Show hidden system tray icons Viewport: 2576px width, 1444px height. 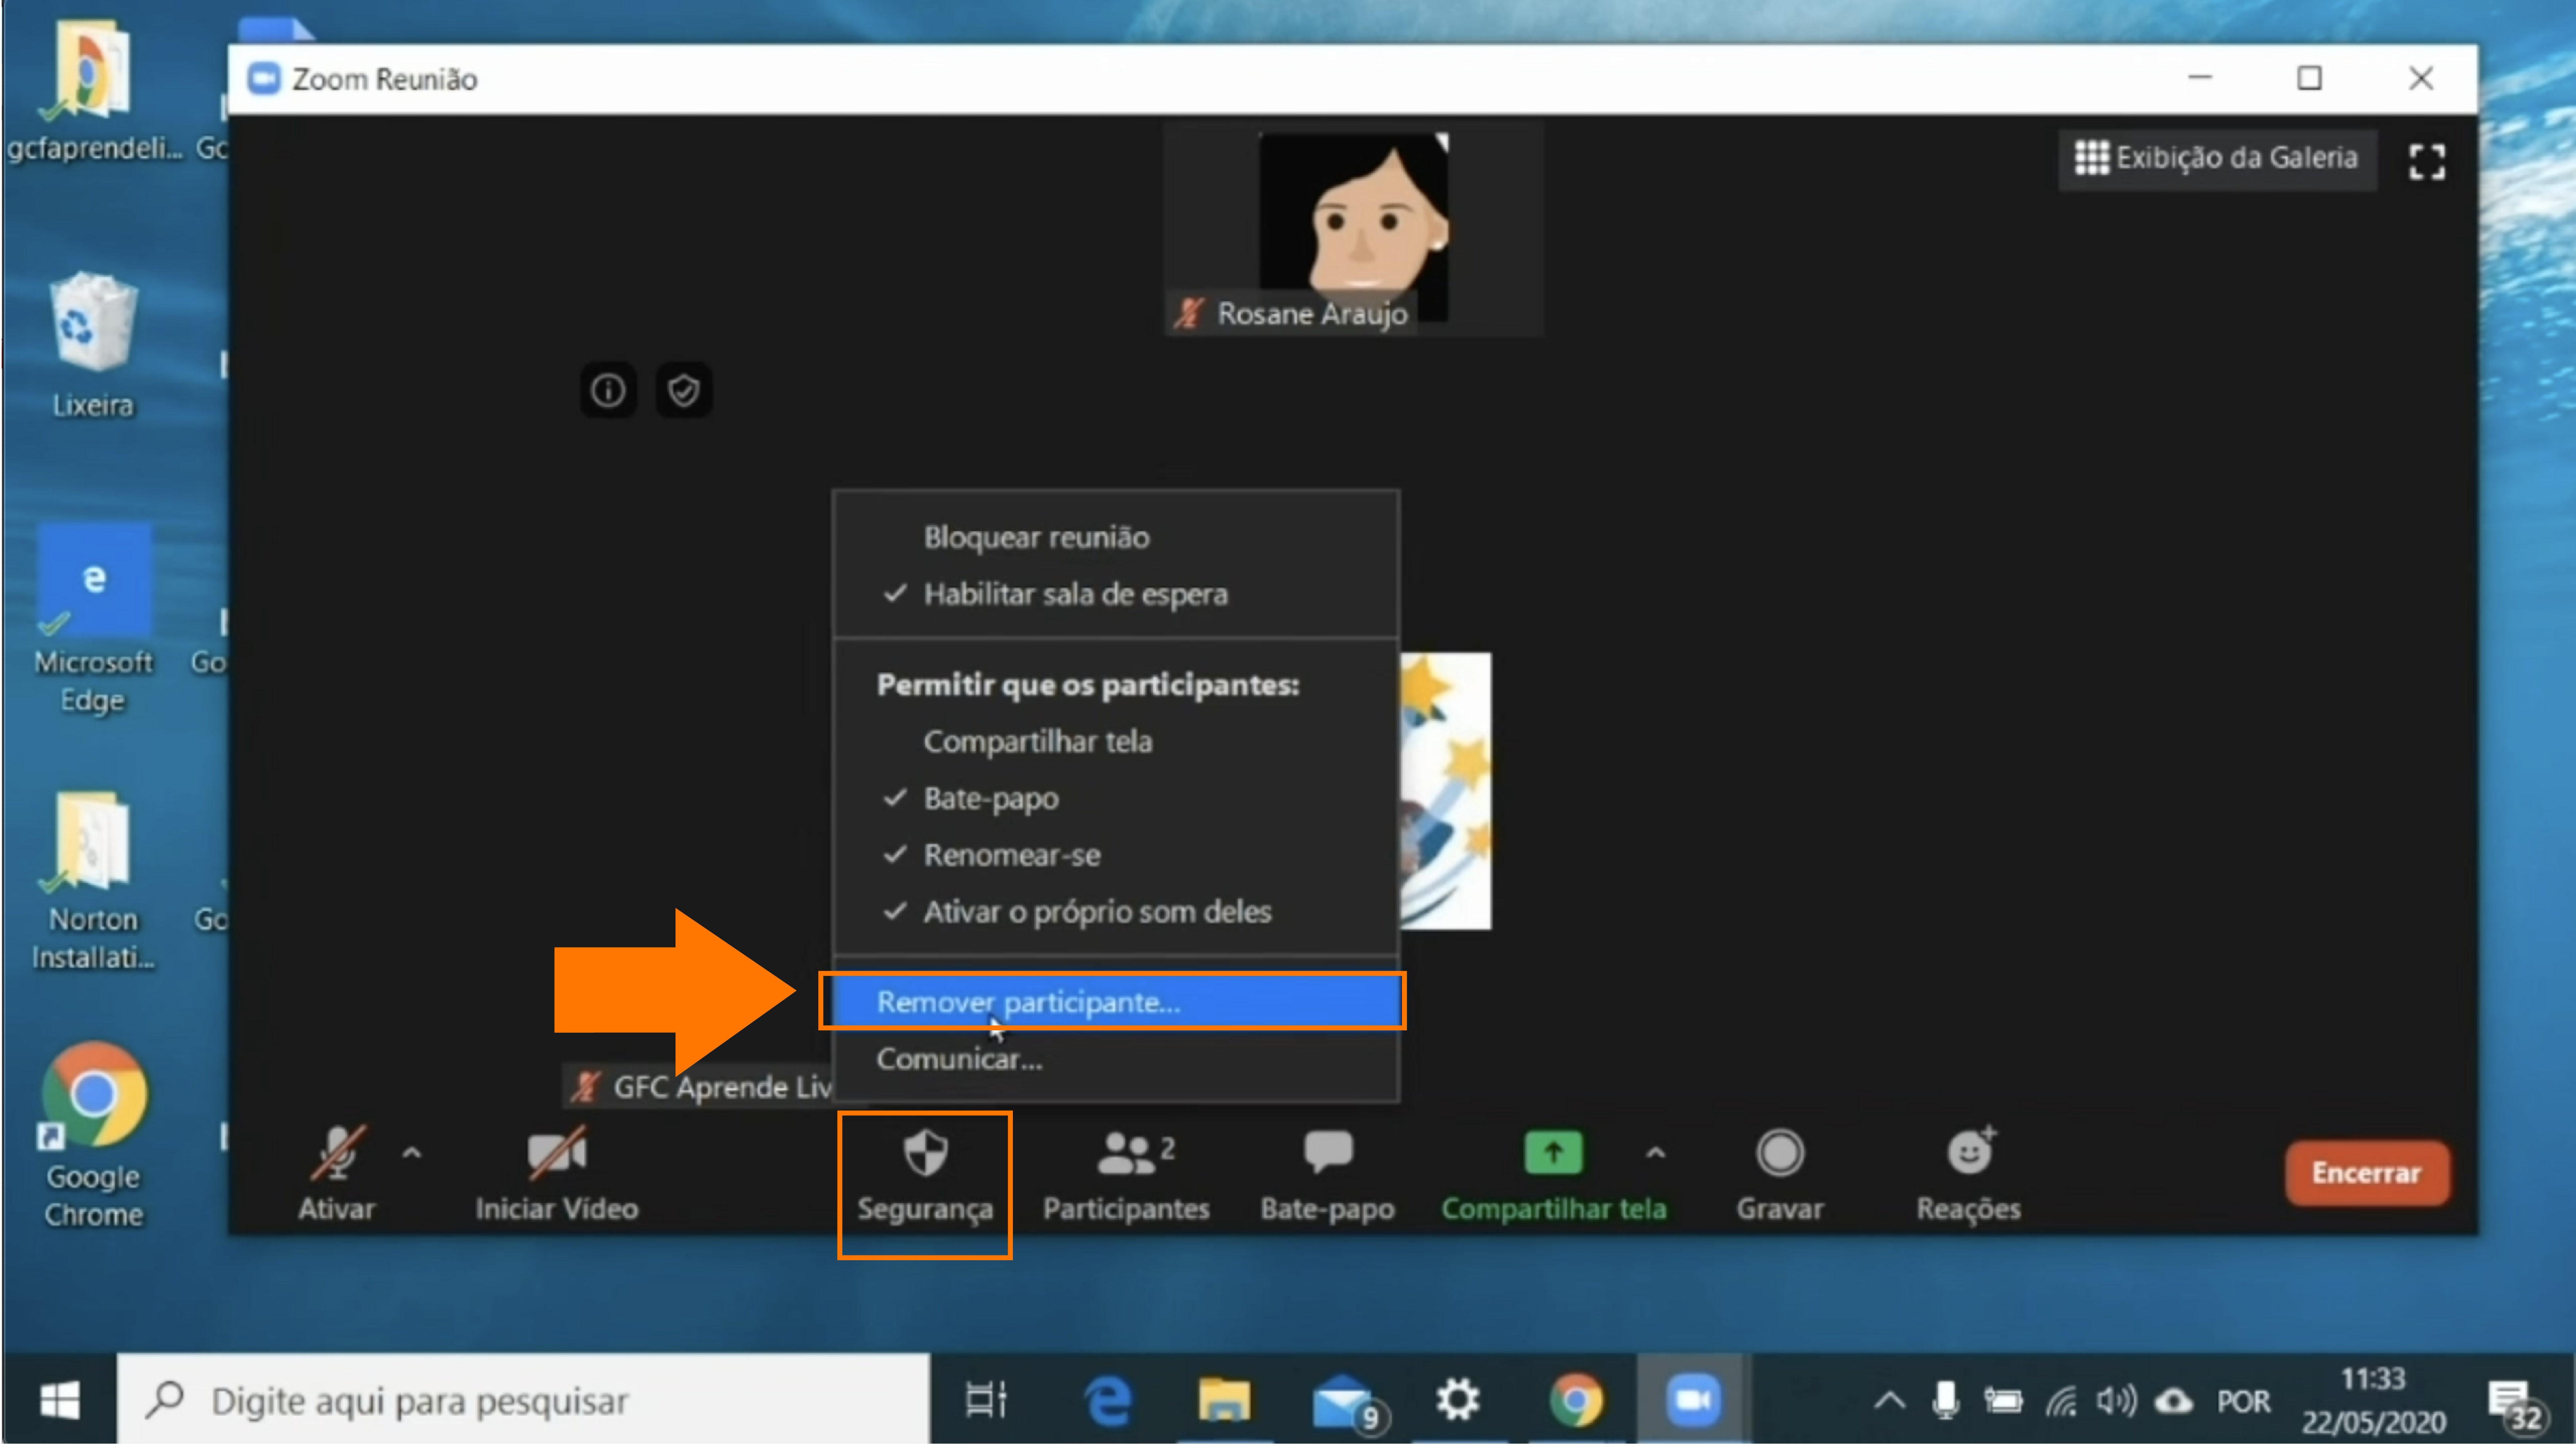coord(1889,1400)
